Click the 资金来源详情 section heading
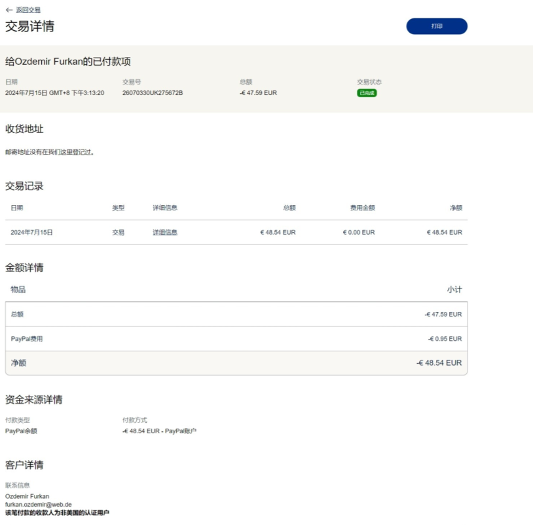533x525 pixels. pyautogui.click(x=34, y=399)
